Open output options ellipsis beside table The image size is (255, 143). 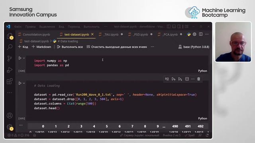[x=21, y=125]
